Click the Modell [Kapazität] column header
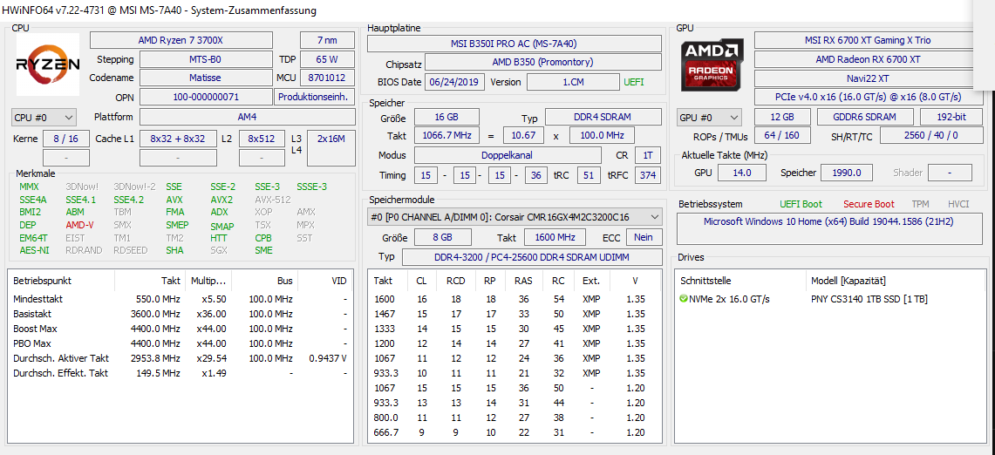Viewport: 995px width, 455px height. (x=848, y=281)
